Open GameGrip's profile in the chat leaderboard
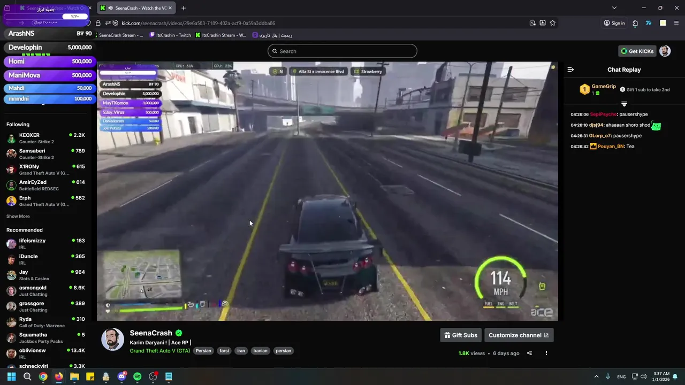Image resolution: width=685 pixels, height=385 pixels. pos(604,86)
